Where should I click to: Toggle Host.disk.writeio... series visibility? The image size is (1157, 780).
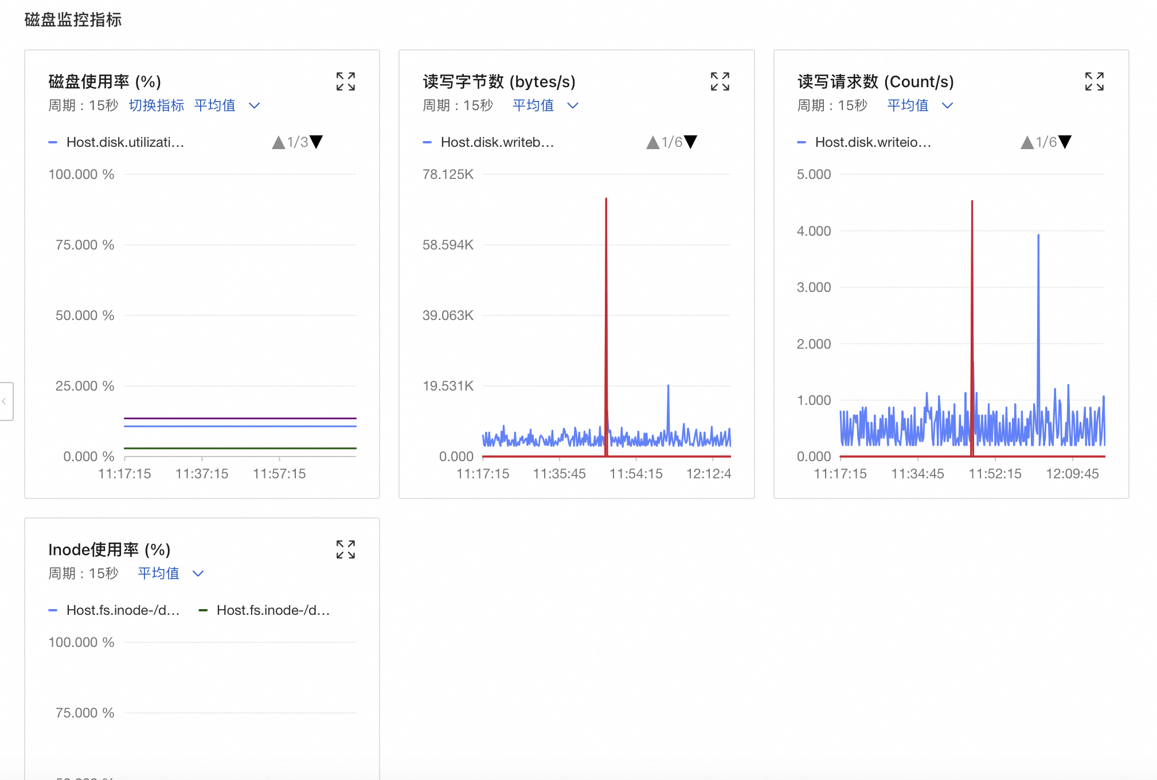(x=873, y=142)
